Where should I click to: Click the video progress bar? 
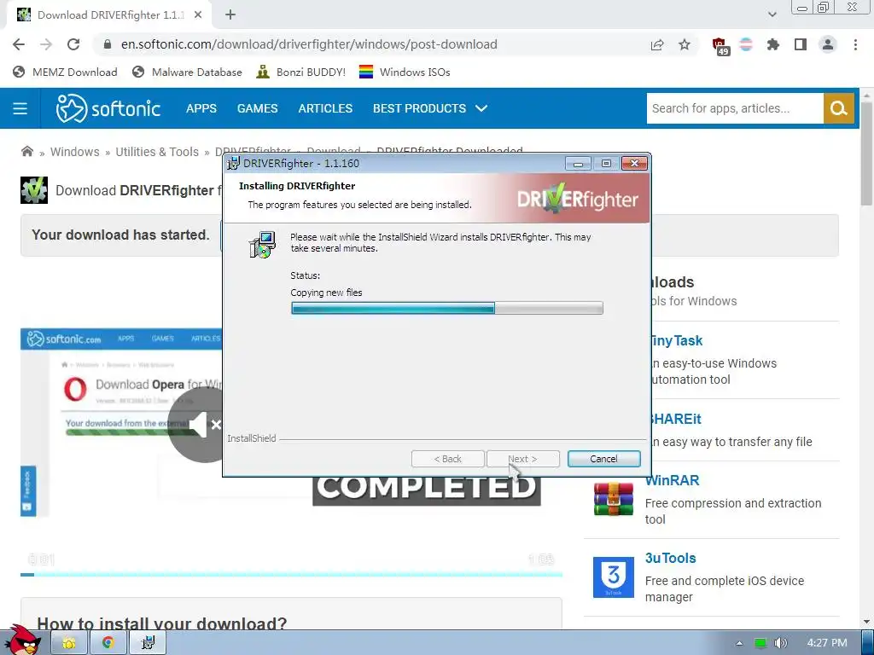pos(291,574)
